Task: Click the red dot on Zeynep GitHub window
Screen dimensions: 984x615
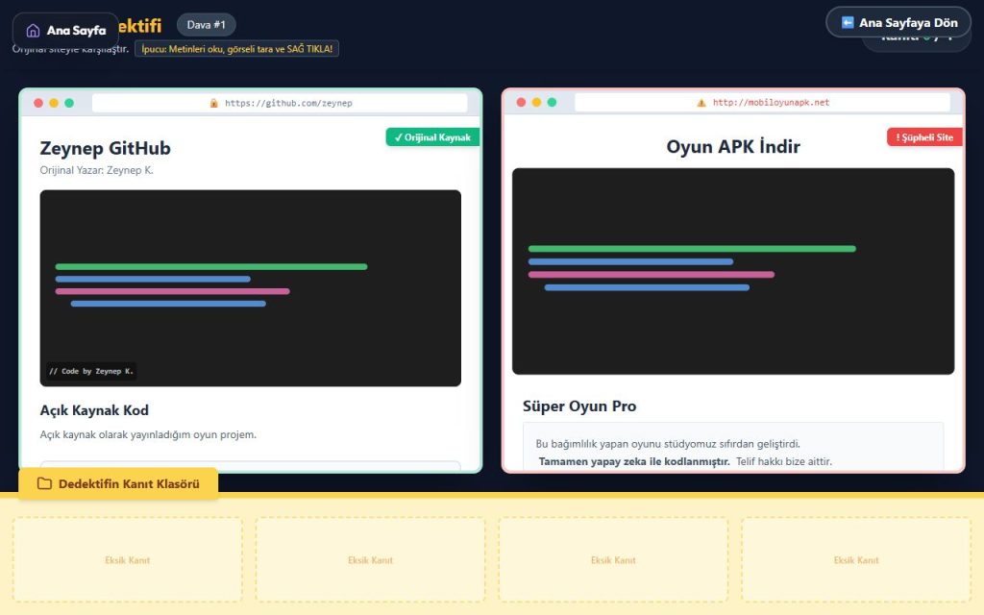Action: [x=38, y=103]
